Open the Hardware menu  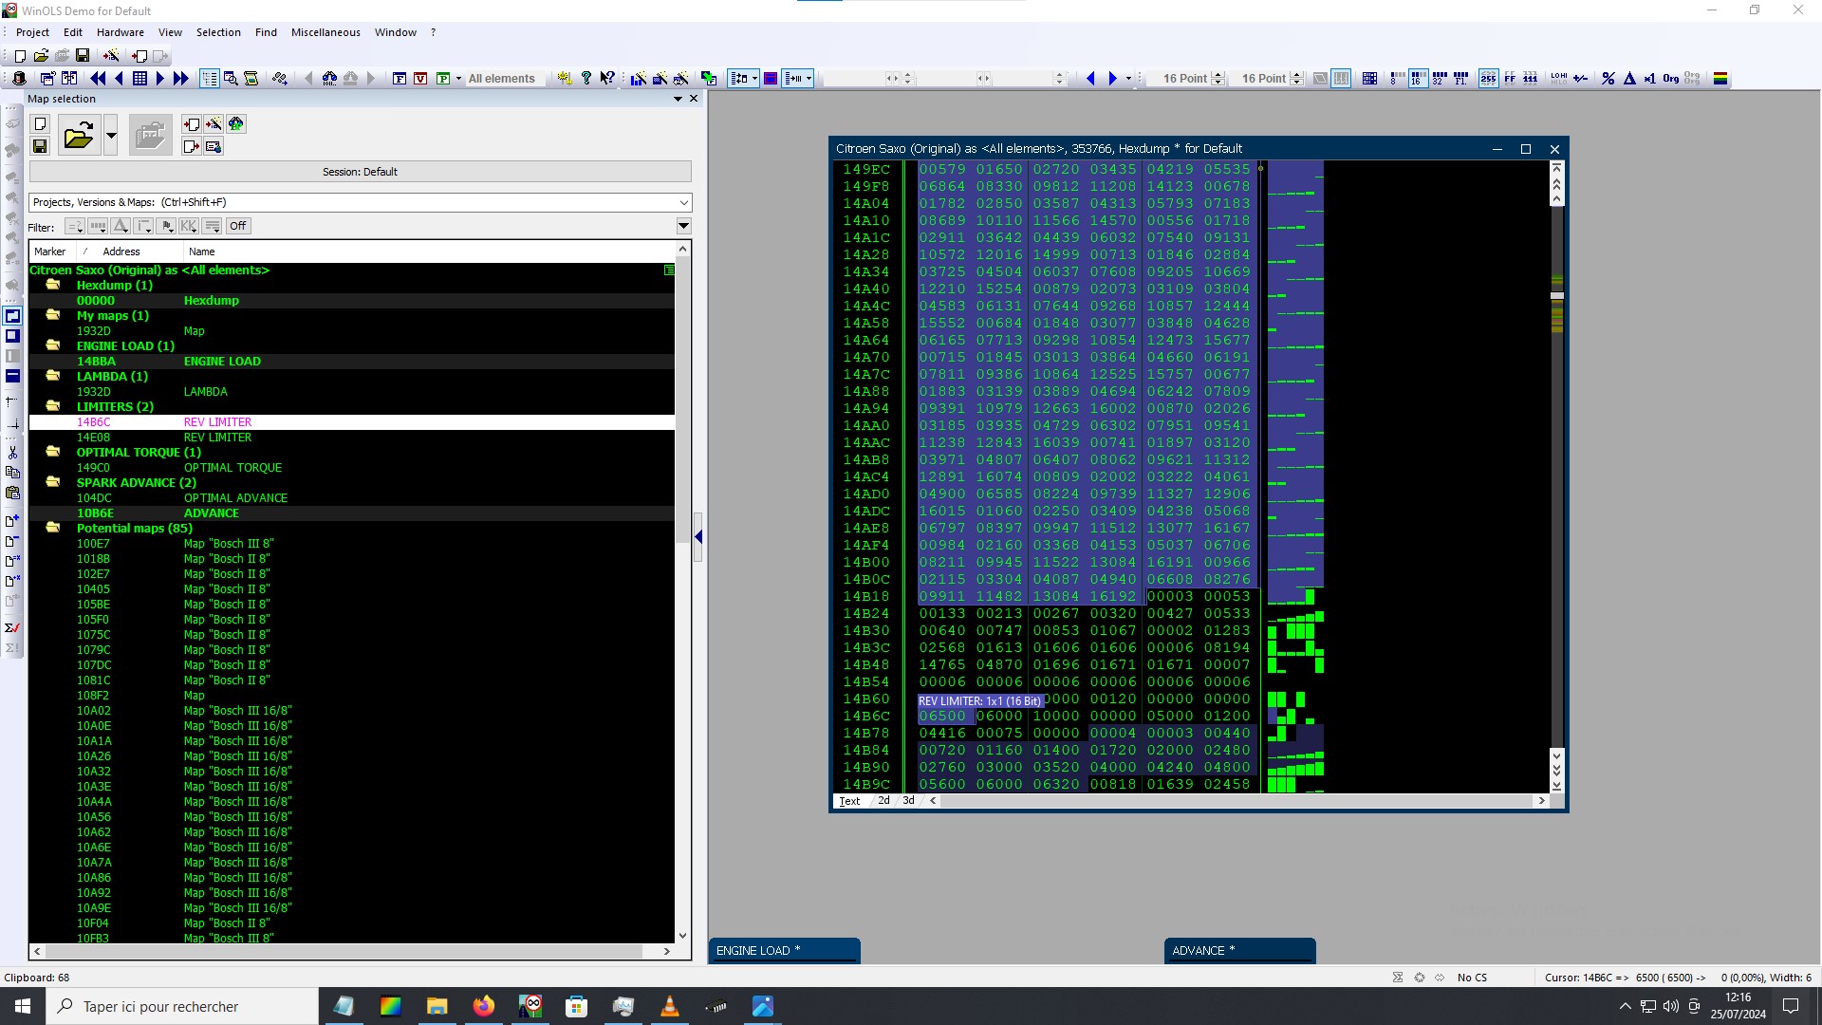point(120,32)
